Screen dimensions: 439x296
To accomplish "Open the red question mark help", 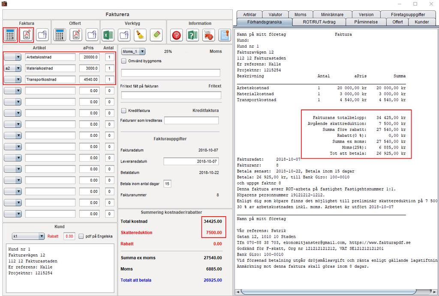I will click(x=176, y=35).
